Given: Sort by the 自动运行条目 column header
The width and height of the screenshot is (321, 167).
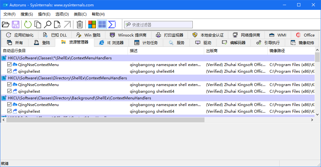Looking at the screenshot, I should point(64,50).
